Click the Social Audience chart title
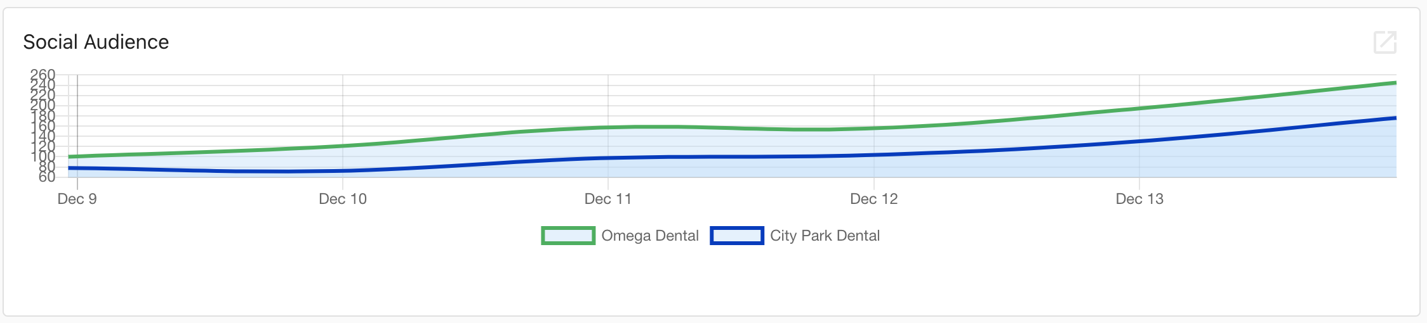The image size is (1427, 323). 96,42
